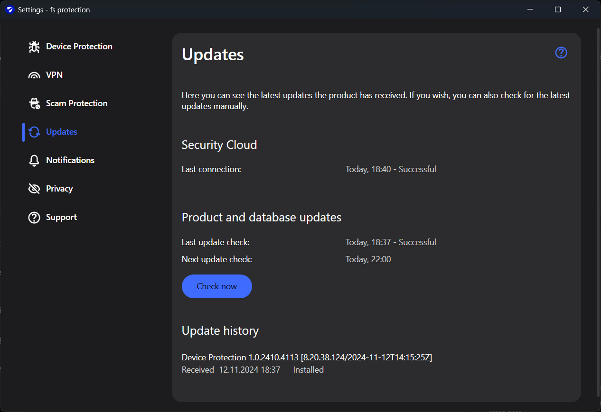Click the shield app icon in title bar
Image resolution: width=601 pixels, height=412 pixels.
(10, 9)
